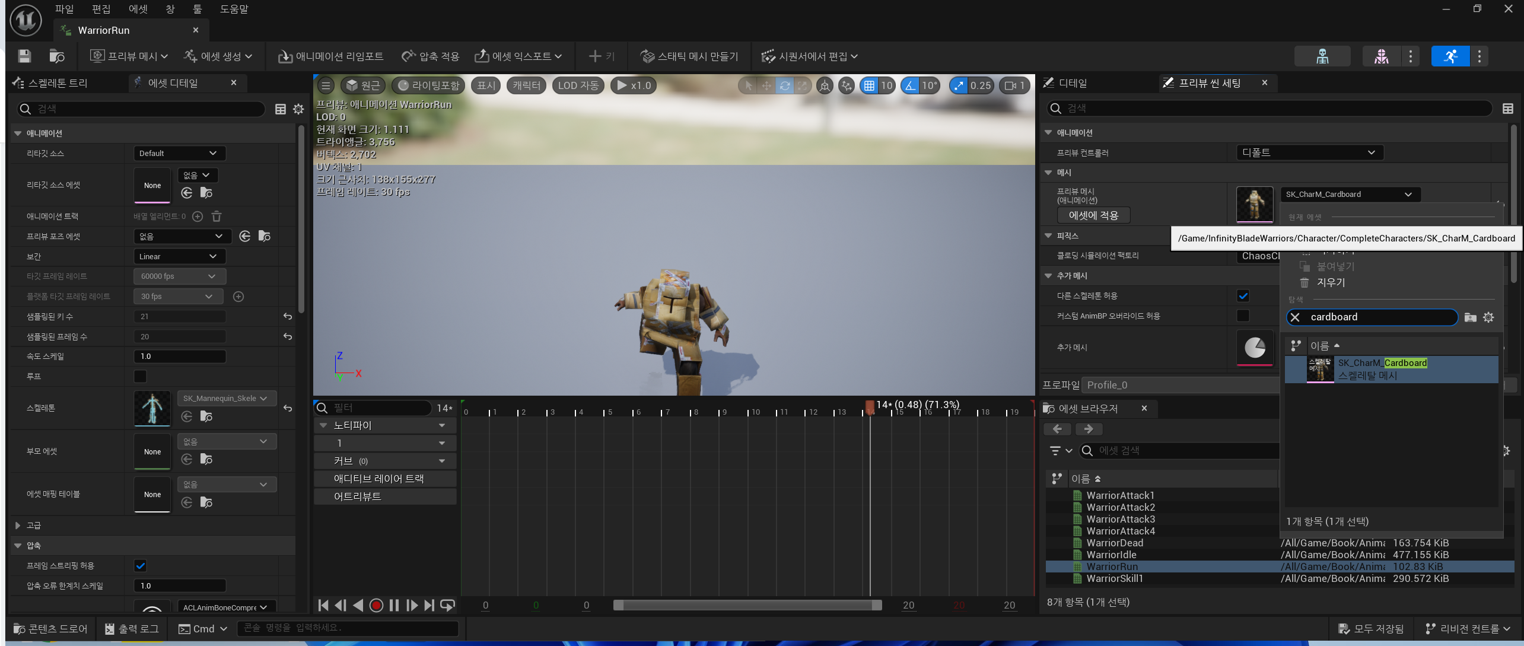The image size is (1524, 646).
Task: Switch to the 디테일 tab
Action: 1065,83
